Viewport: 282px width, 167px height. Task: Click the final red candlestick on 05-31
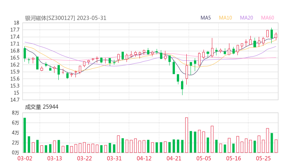pyautogui.click(x=276, y=36)
